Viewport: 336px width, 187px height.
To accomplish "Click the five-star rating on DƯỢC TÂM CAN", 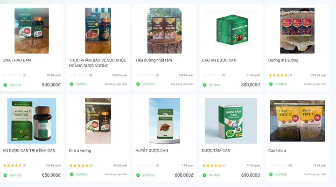I will pos(212,166).
